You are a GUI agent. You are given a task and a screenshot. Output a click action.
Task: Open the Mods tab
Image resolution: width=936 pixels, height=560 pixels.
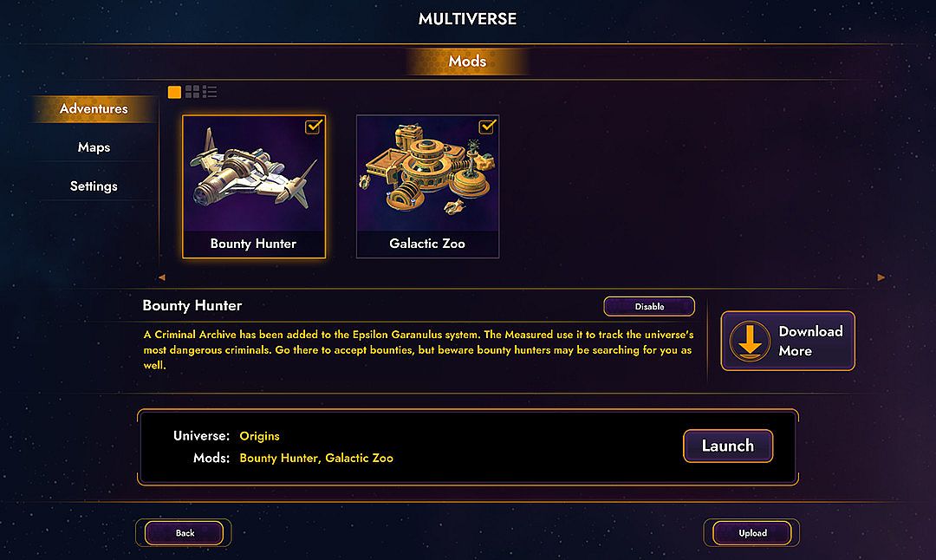tap(467, 61)
